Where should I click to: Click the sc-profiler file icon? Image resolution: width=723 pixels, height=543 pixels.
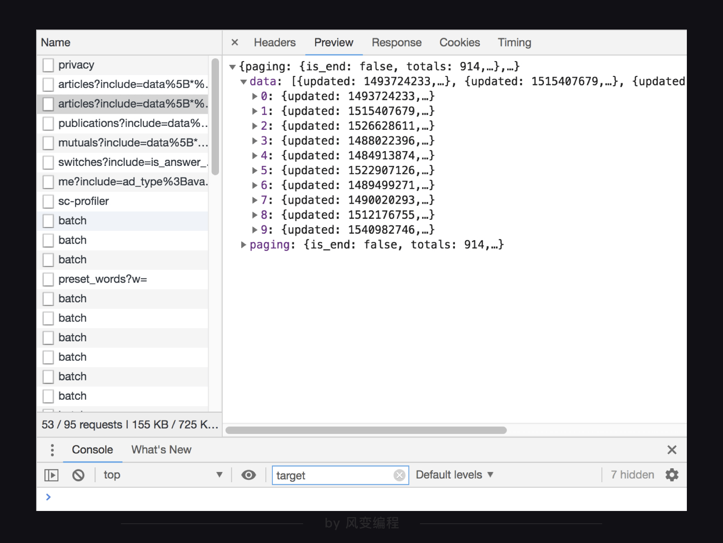[48, 201]
